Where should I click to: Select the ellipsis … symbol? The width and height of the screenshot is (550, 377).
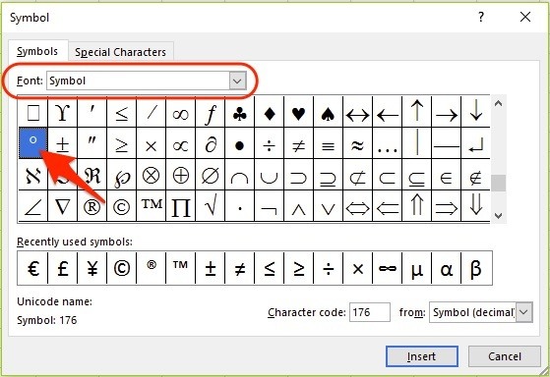387,142
